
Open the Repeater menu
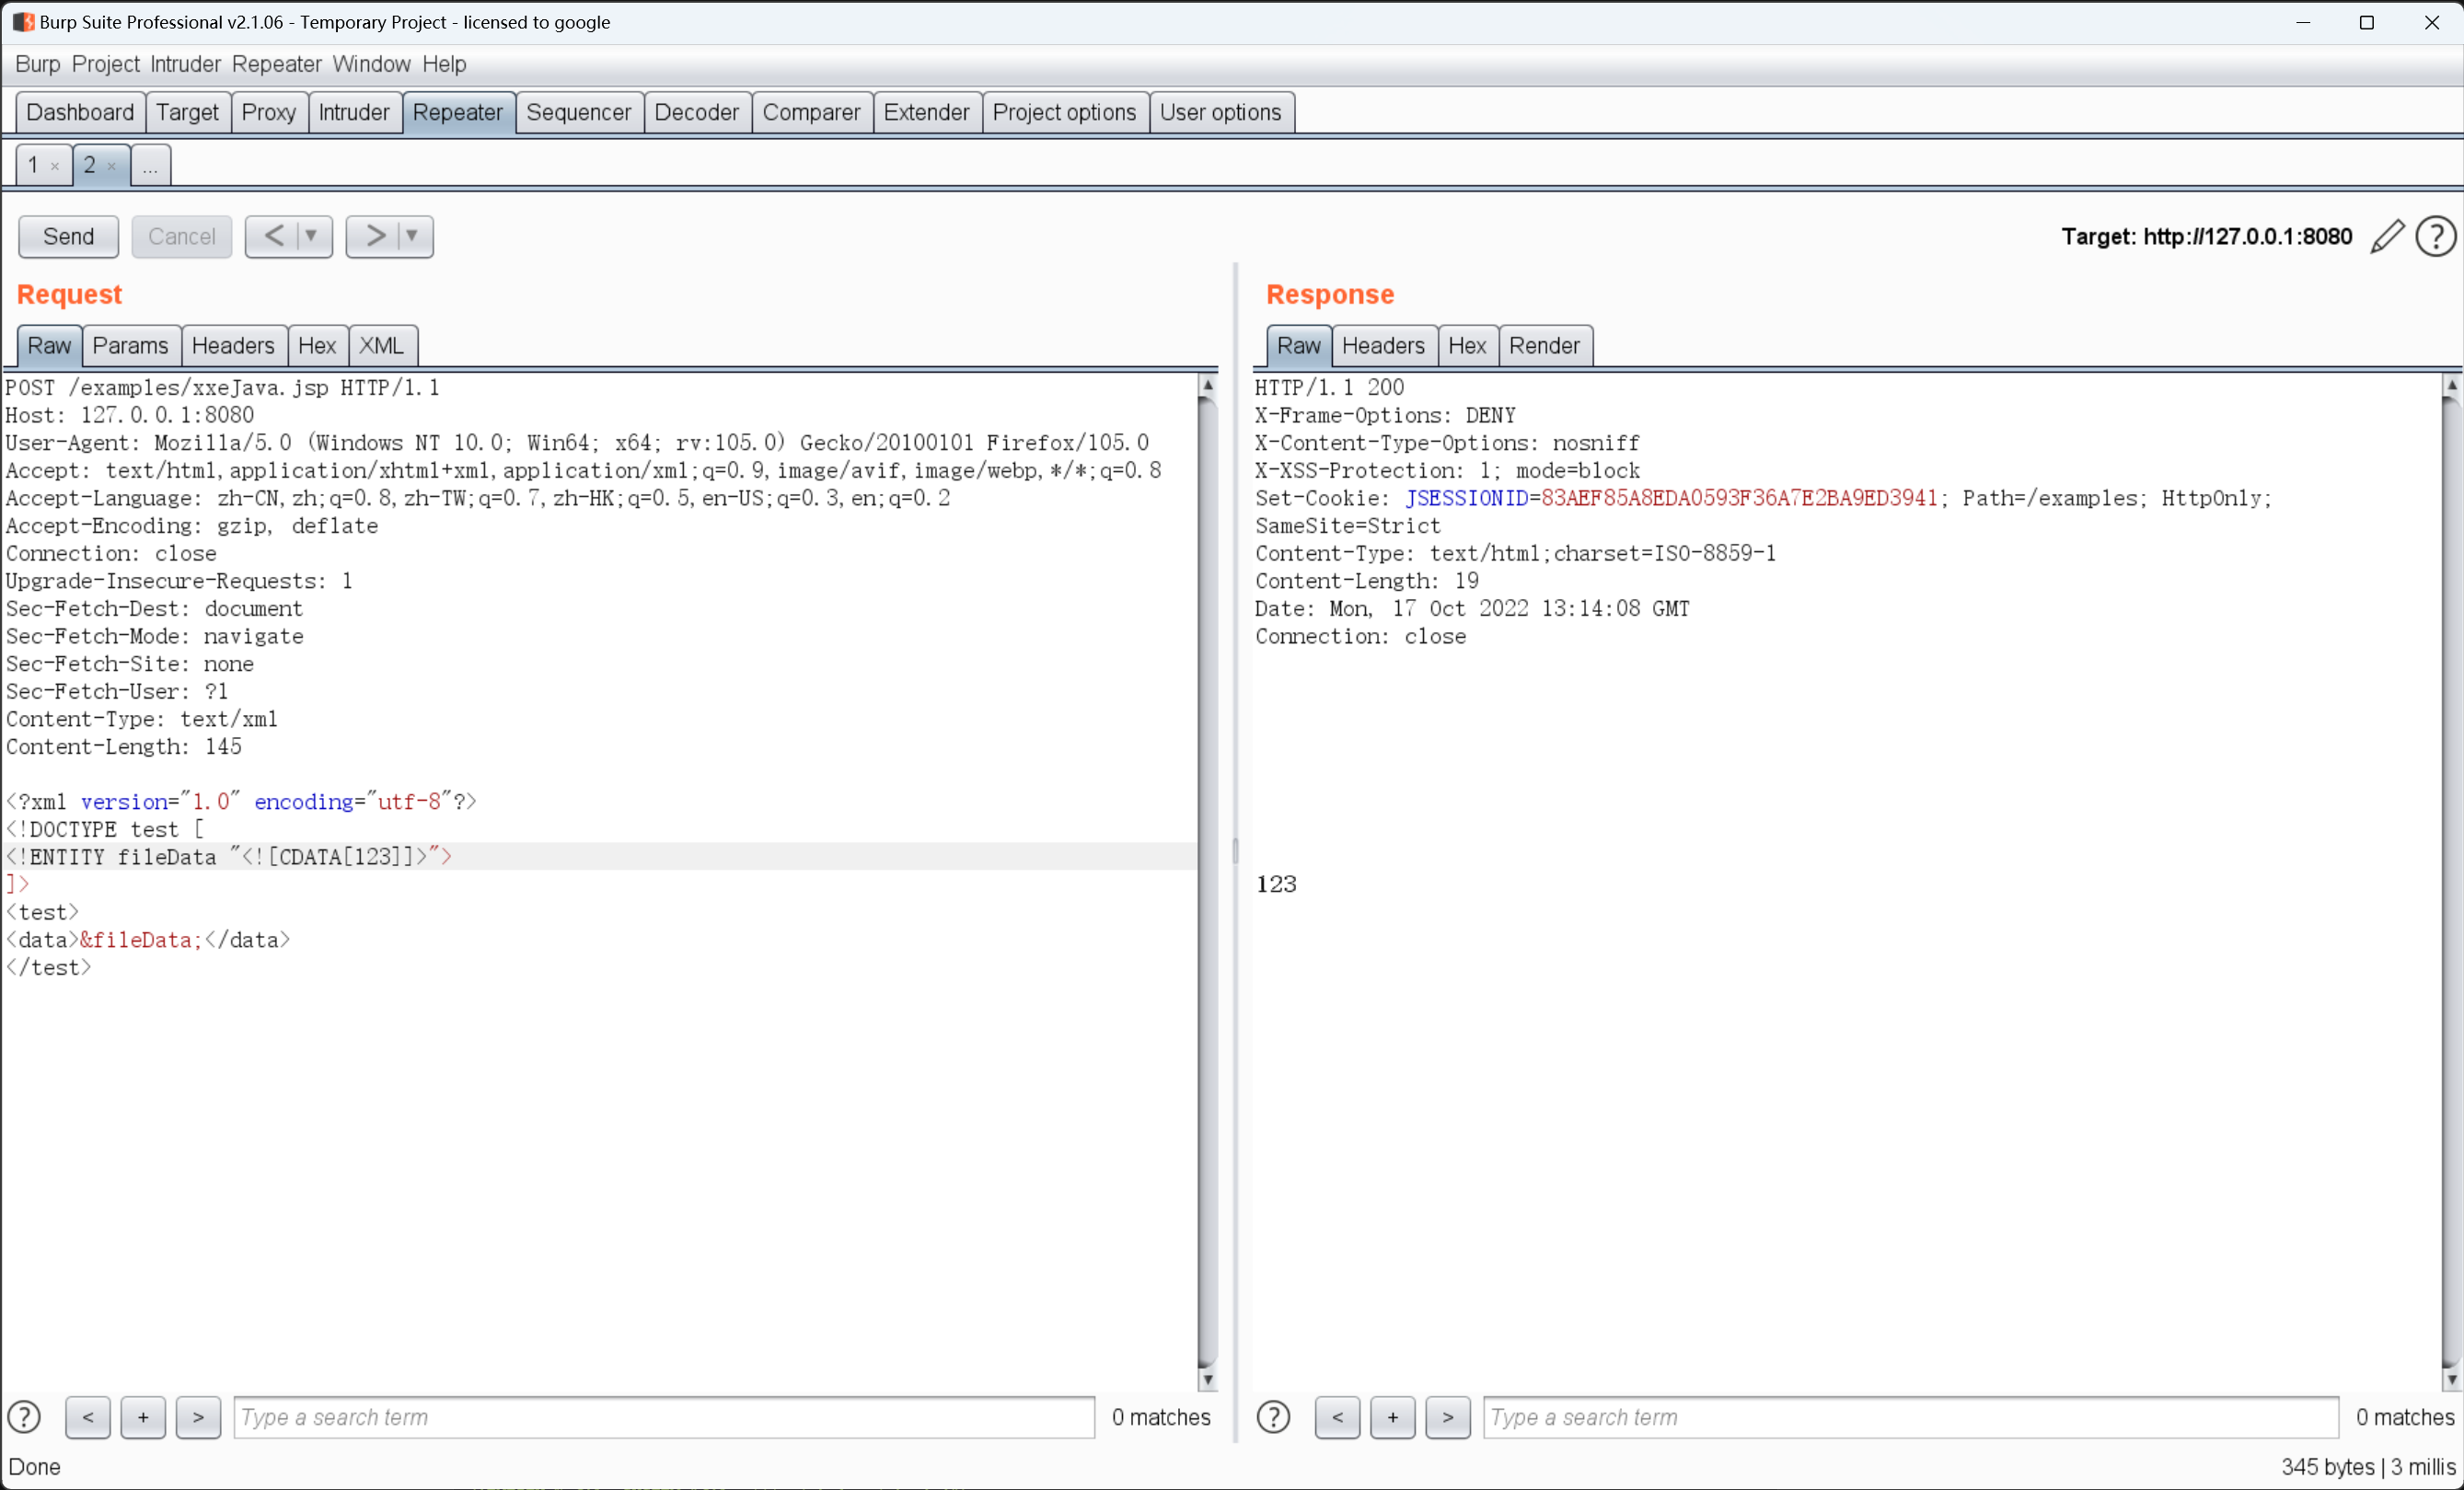[276, 64]
